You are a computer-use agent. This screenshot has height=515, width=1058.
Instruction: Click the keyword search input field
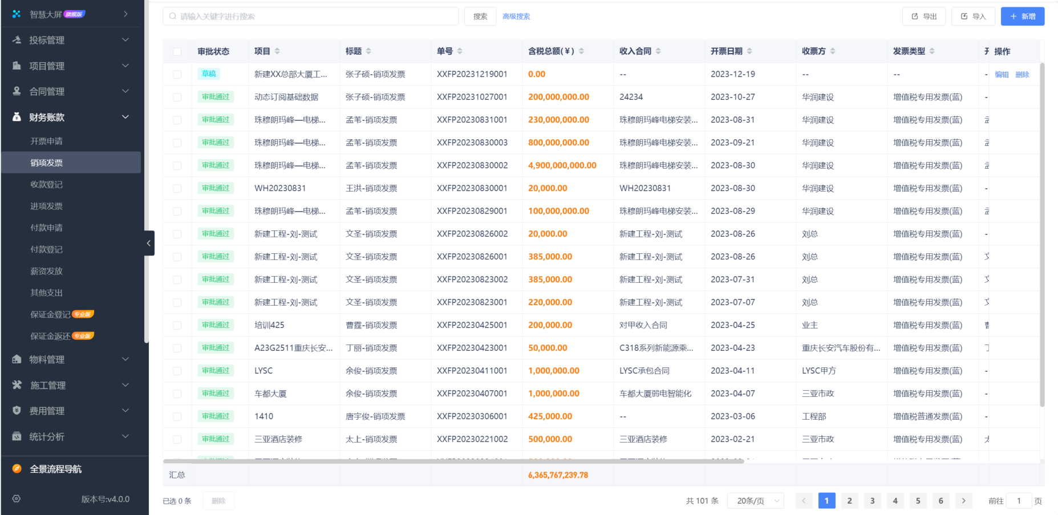click(311, 16)
